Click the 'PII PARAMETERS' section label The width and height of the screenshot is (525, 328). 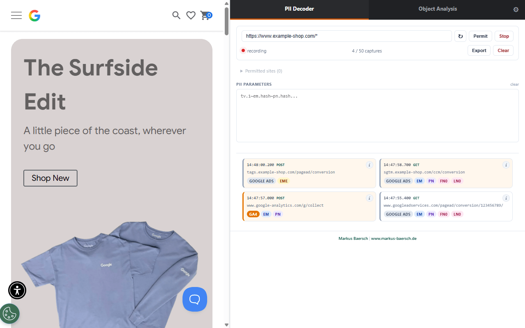tap(254, 84)
